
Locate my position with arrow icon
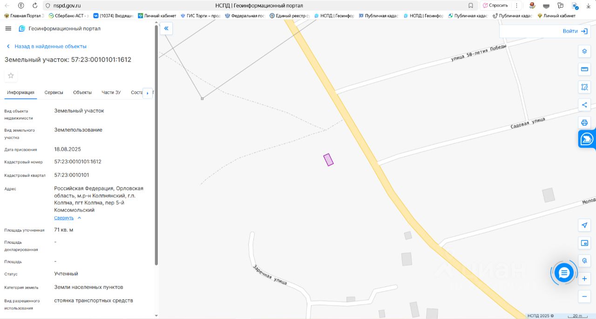point(584,225)
